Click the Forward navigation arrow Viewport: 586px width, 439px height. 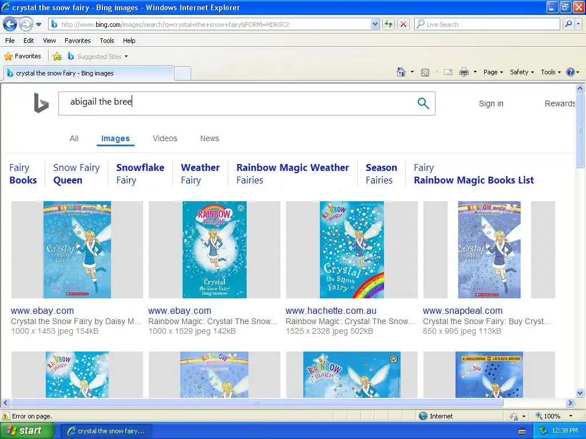click(x=26, y=25)
